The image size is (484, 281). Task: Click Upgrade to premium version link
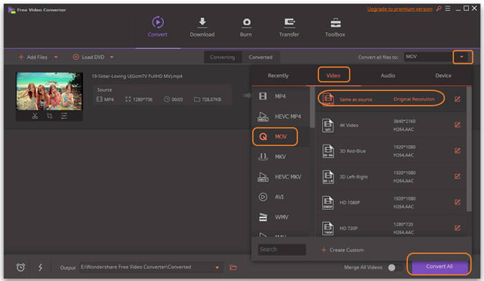400,9
